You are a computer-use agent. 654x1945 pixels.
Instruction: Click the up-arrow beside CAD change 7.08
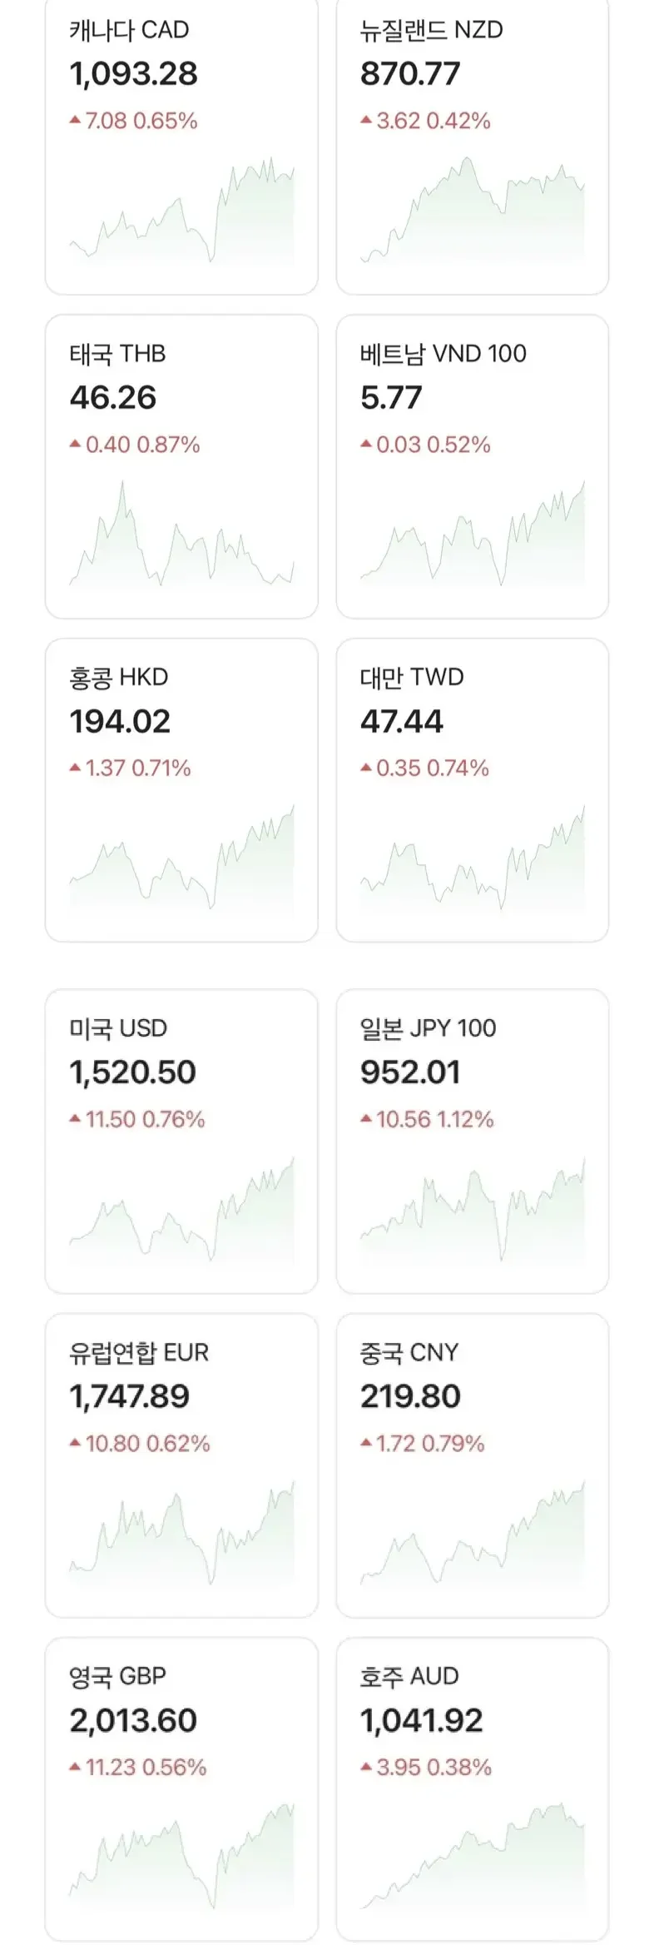pos(76,121)
